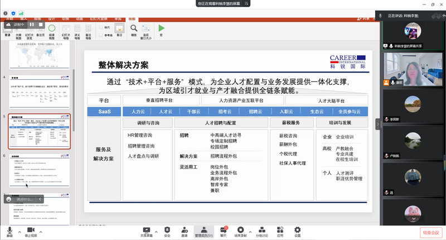Open the Security shield settings

pos(167,231)
